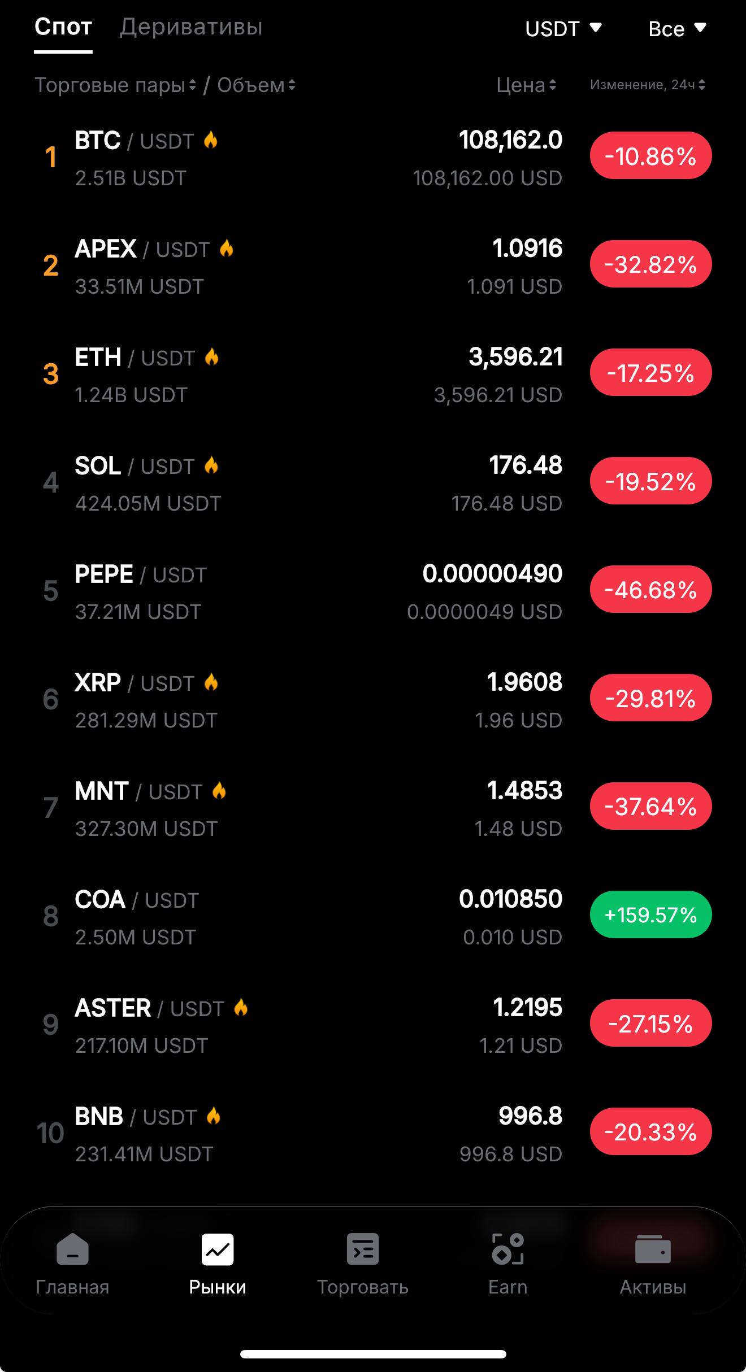Tap the fire icon next to MNT
The image size is (746, 1372).
click(219, 790)
